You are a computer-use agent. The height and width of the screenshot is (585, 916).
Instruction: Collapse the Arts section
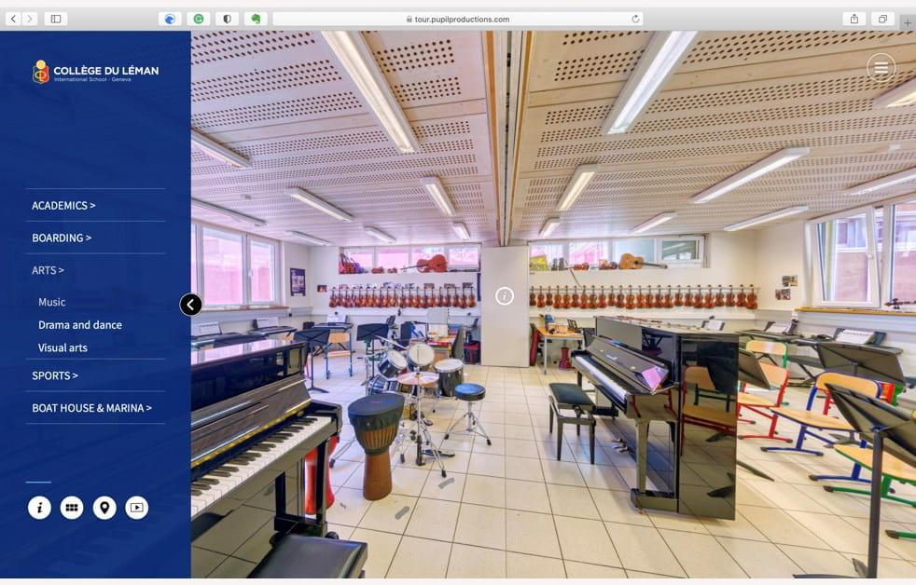coord(48,270)
